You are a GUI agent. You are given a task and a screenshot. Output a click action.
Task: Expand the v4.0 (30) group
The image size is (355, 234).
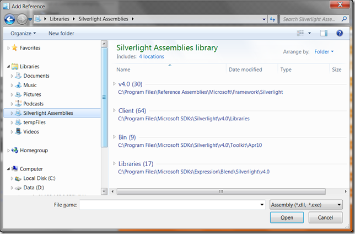pyautogui.click(x=114, y=84)
